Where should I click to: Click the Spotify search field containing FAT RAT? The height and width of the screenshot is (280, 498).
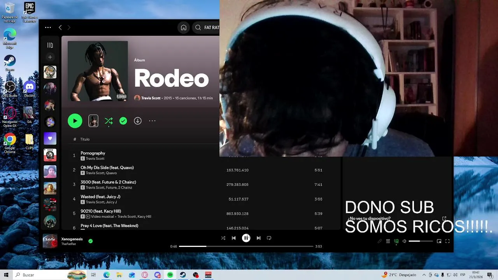[x=205, y=28]
